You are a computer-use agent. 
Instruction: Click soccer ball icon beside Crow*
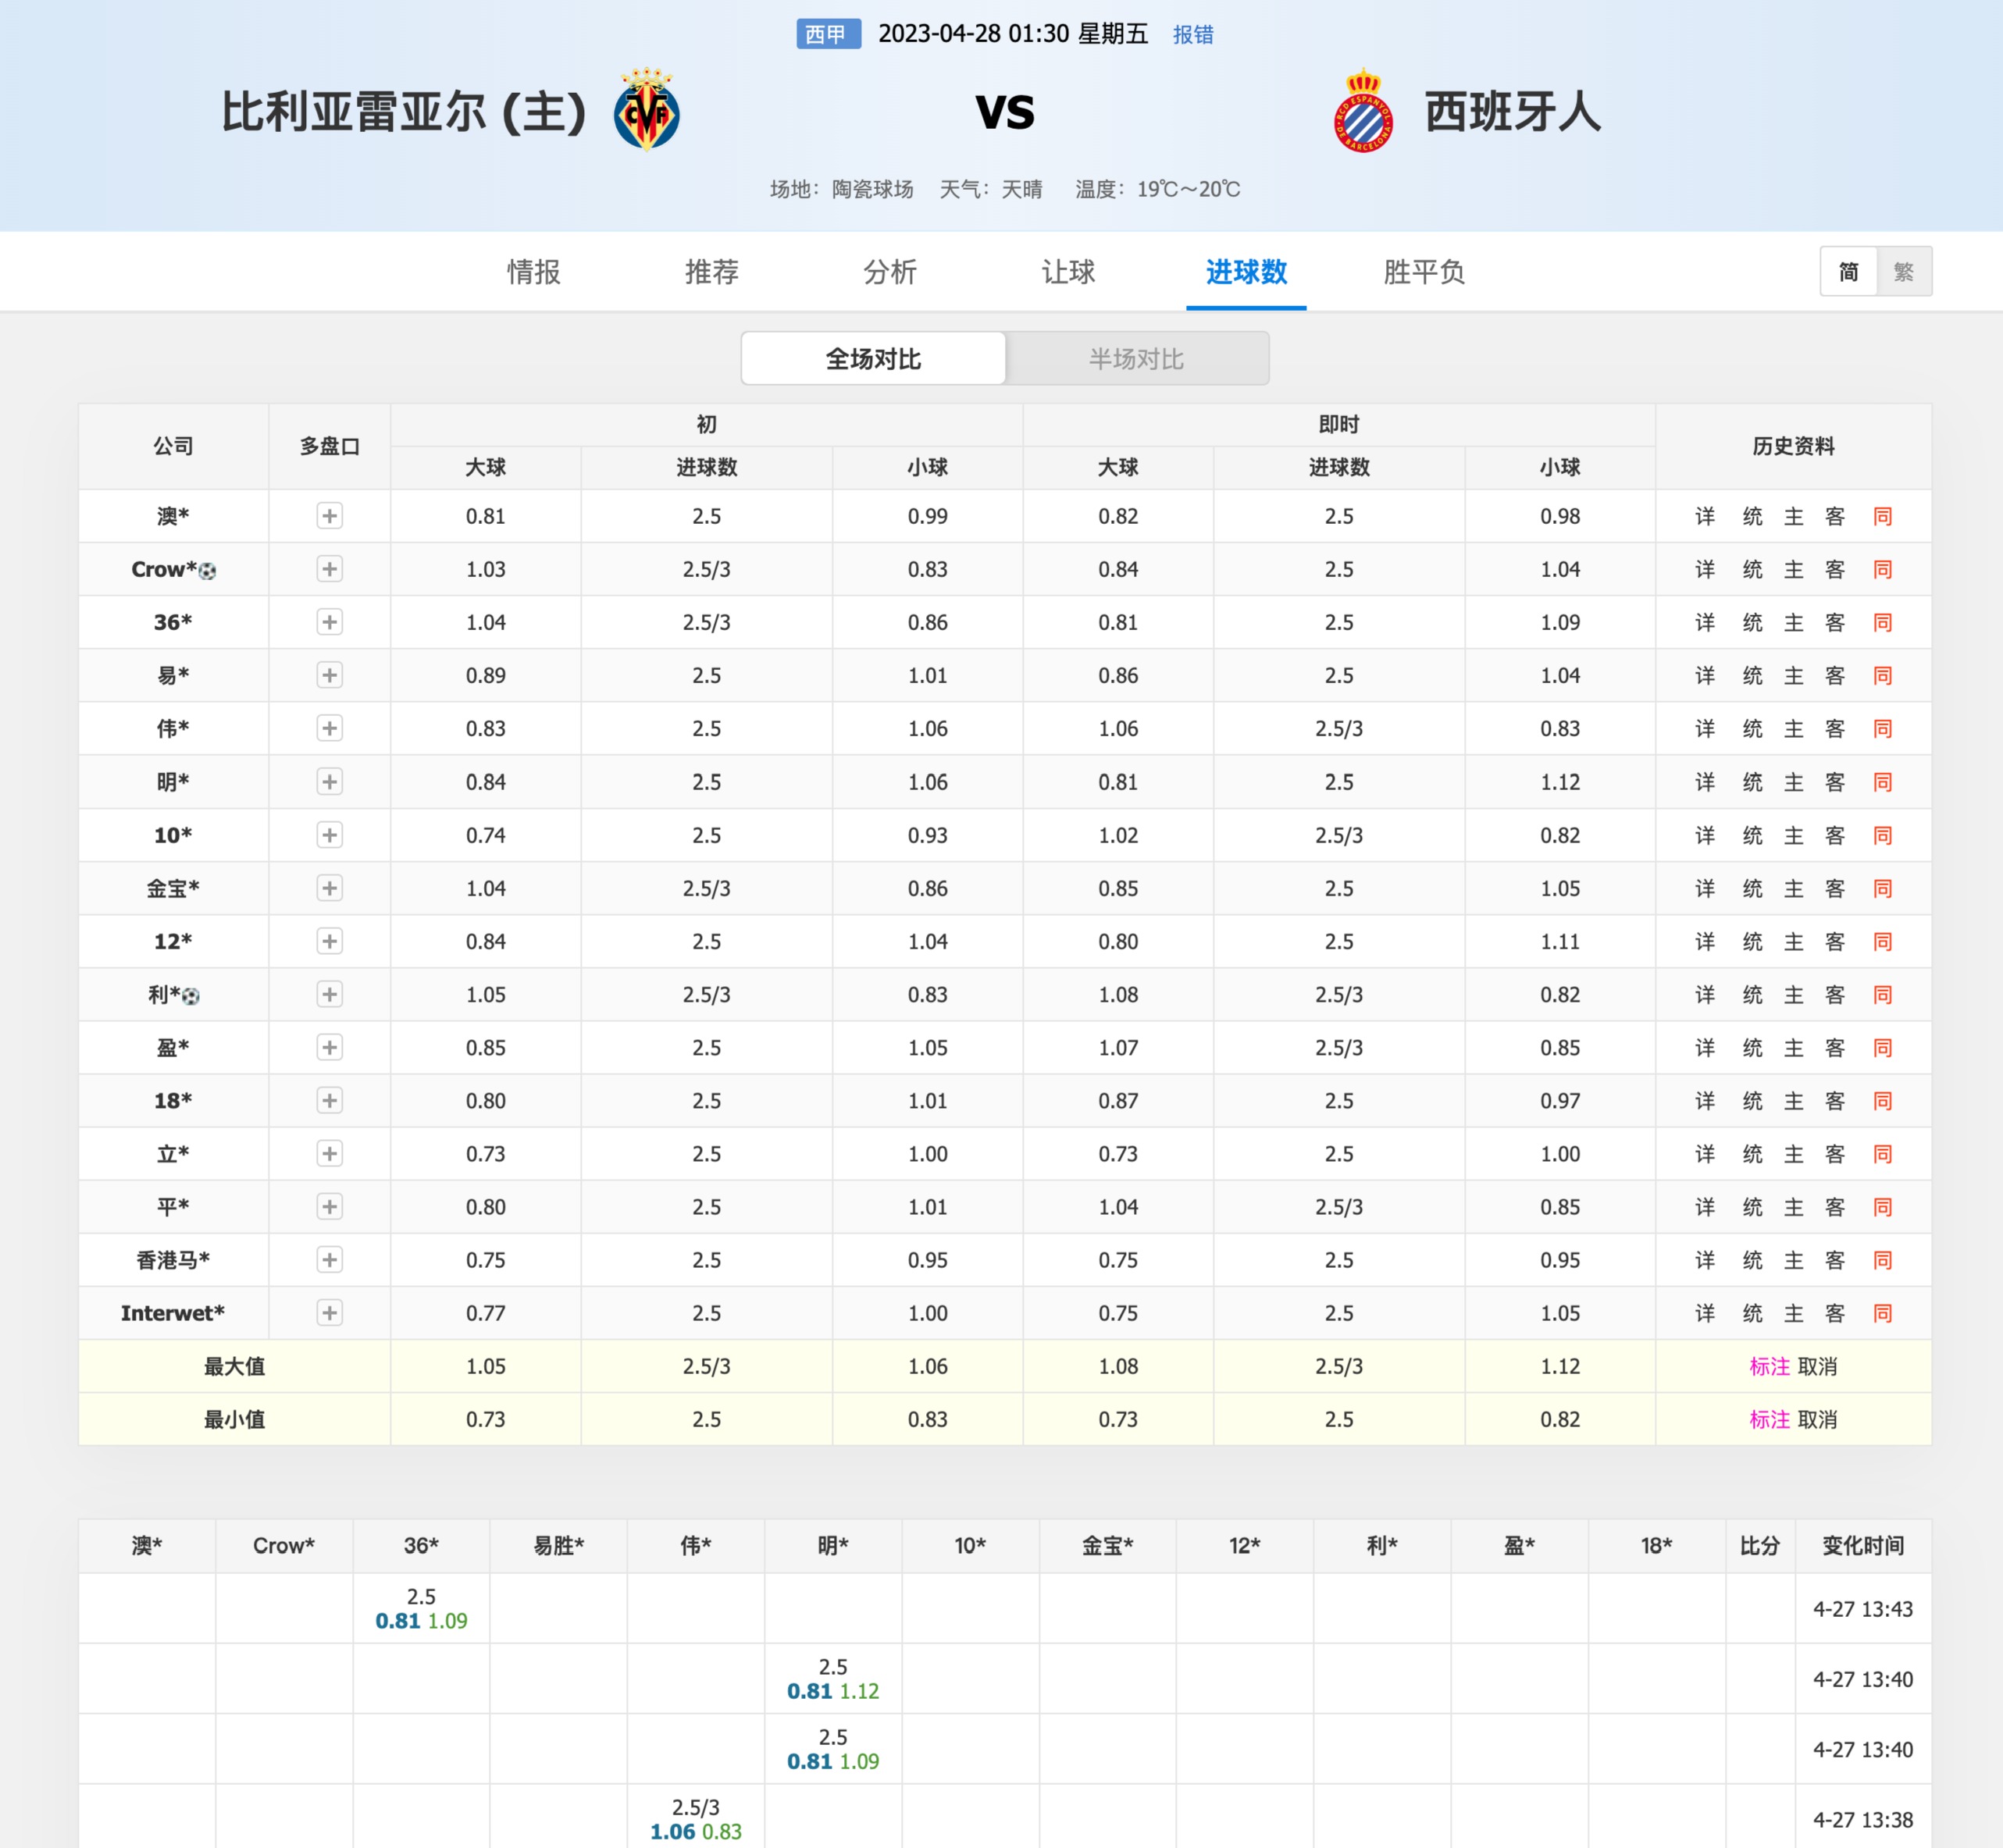207,571
